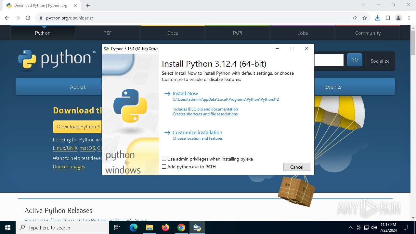Bookmark this page with the star icon

[x=365, y=18]
